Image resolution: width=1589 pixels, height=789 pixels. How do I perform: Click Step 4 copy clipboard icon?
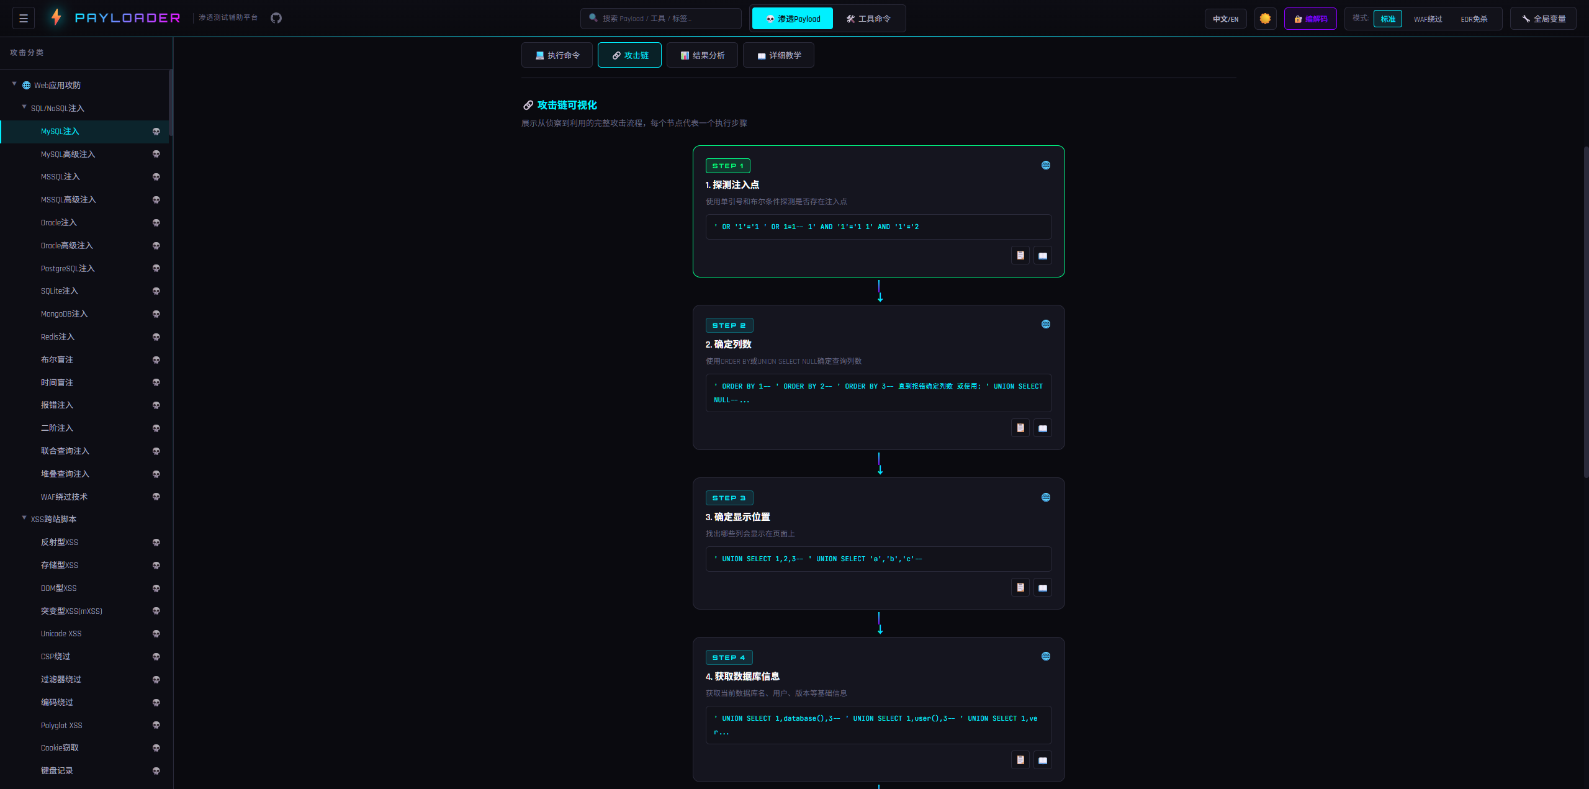point(1020,760)
